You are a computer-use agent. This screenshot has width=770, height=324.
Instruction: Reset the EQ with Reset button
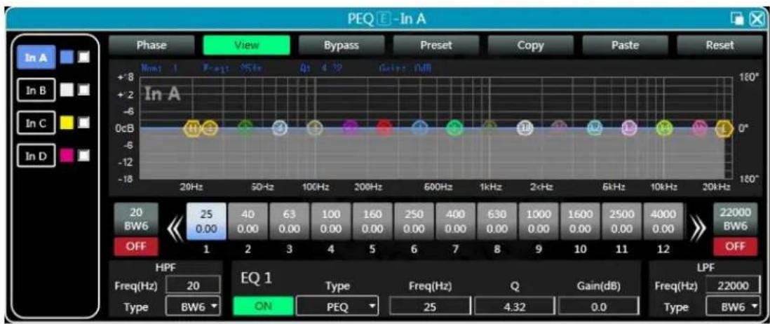point(720,45)
